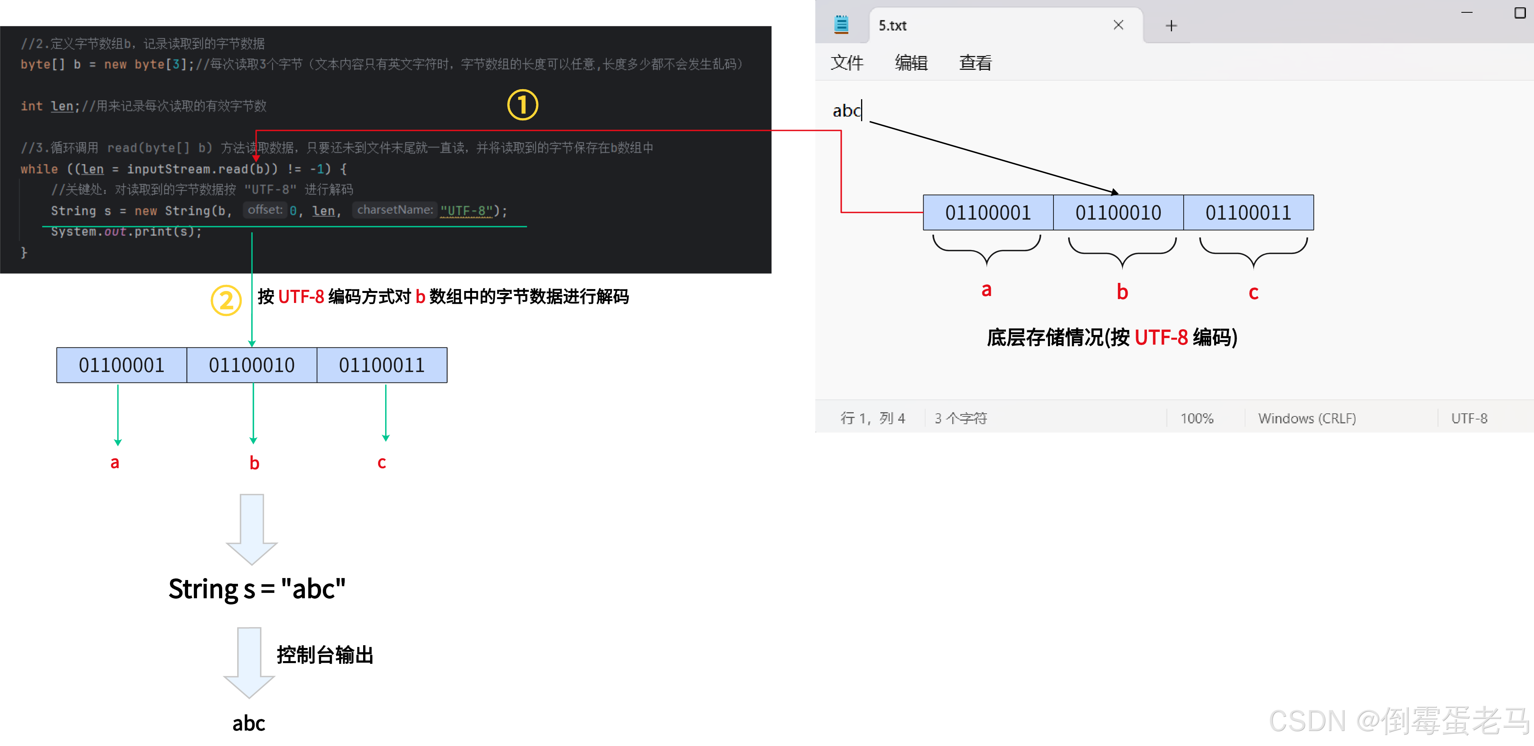Click the "UTF-8" charsetName string in code

tap(466, 211)
